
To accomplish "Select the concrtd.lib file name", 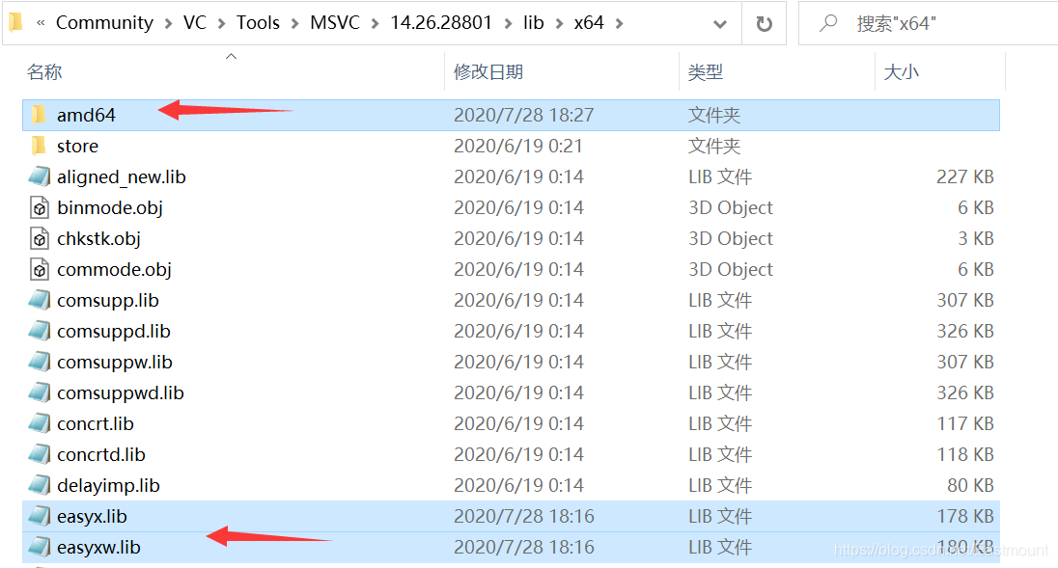I will 101,455.
